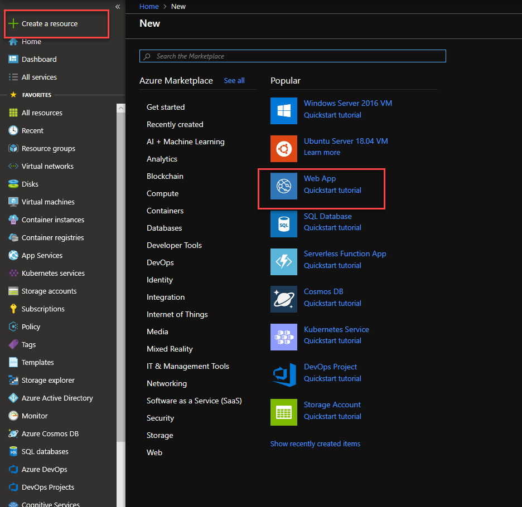Screen dimensions: 522x507
Task: Click the sidebar scroll up arrow
Action: (121, 108)
